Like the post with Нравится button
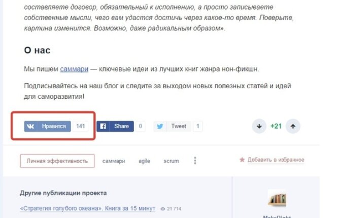340x218 pixels. pos(48,126)
